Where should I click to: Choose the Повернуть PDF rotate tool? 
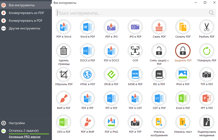tap(207, 51)
